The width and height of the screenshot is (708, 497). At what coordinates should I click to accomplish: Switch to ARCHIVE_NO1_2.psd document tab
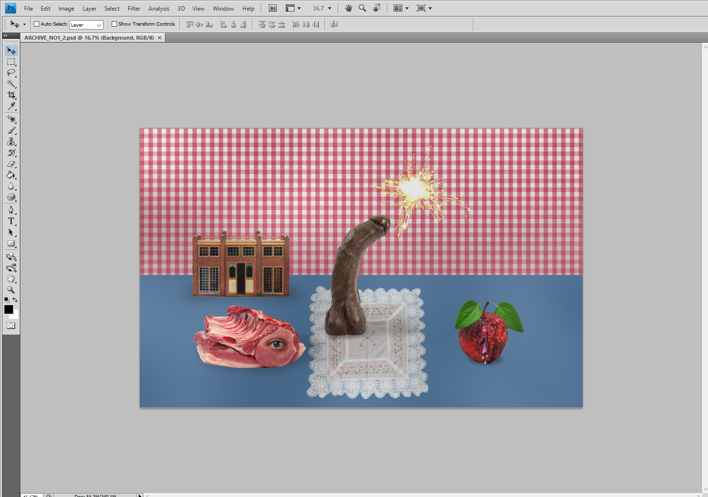(x=89, y=38)
